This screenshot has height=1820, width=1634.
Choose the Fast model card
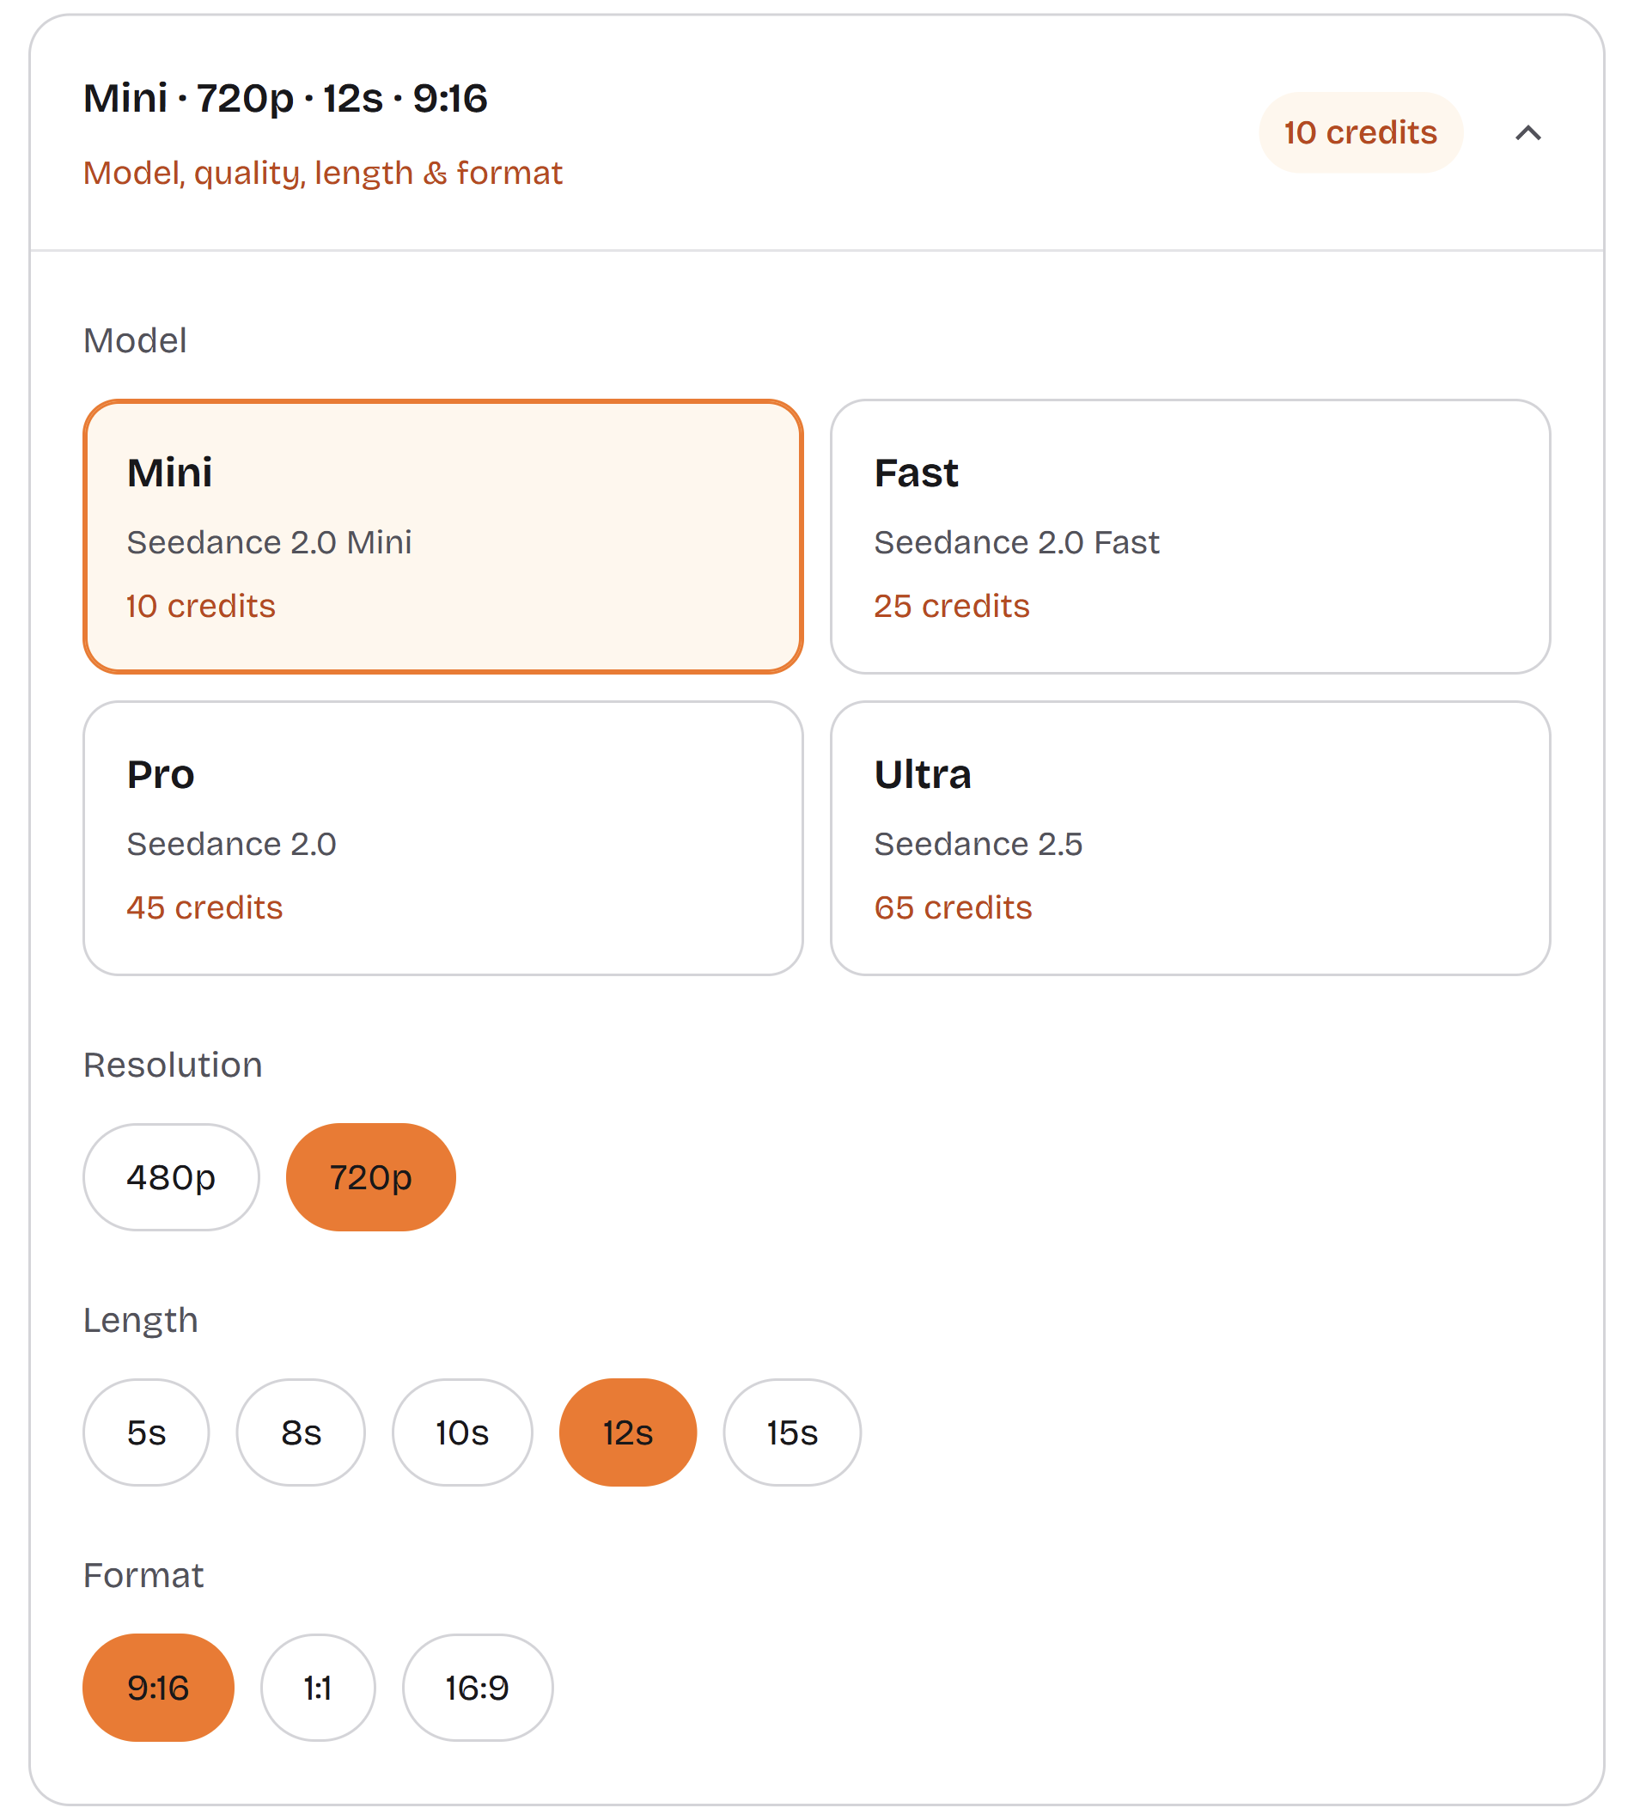point(1191,536)
